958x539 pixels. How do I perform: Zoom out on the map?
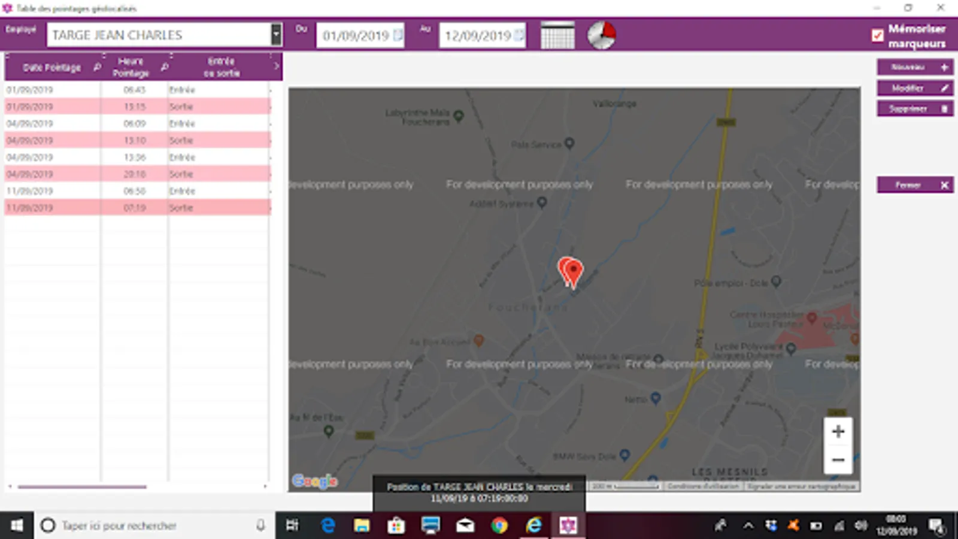pyautogui.click(x=838, y=460)
